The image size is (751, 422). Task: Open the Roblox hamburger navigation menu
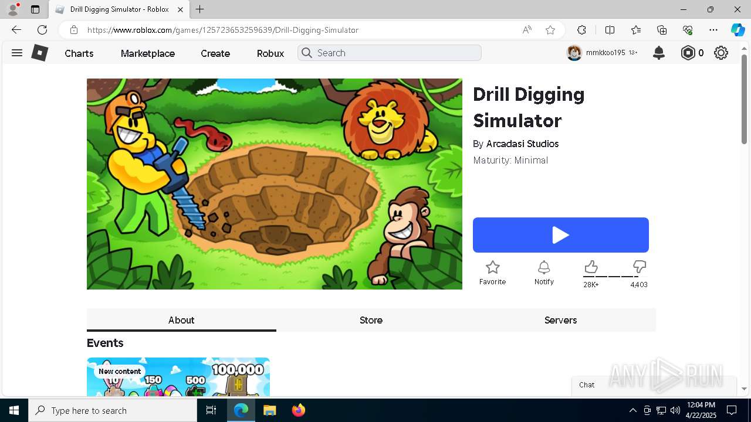(x=17, y=53)
